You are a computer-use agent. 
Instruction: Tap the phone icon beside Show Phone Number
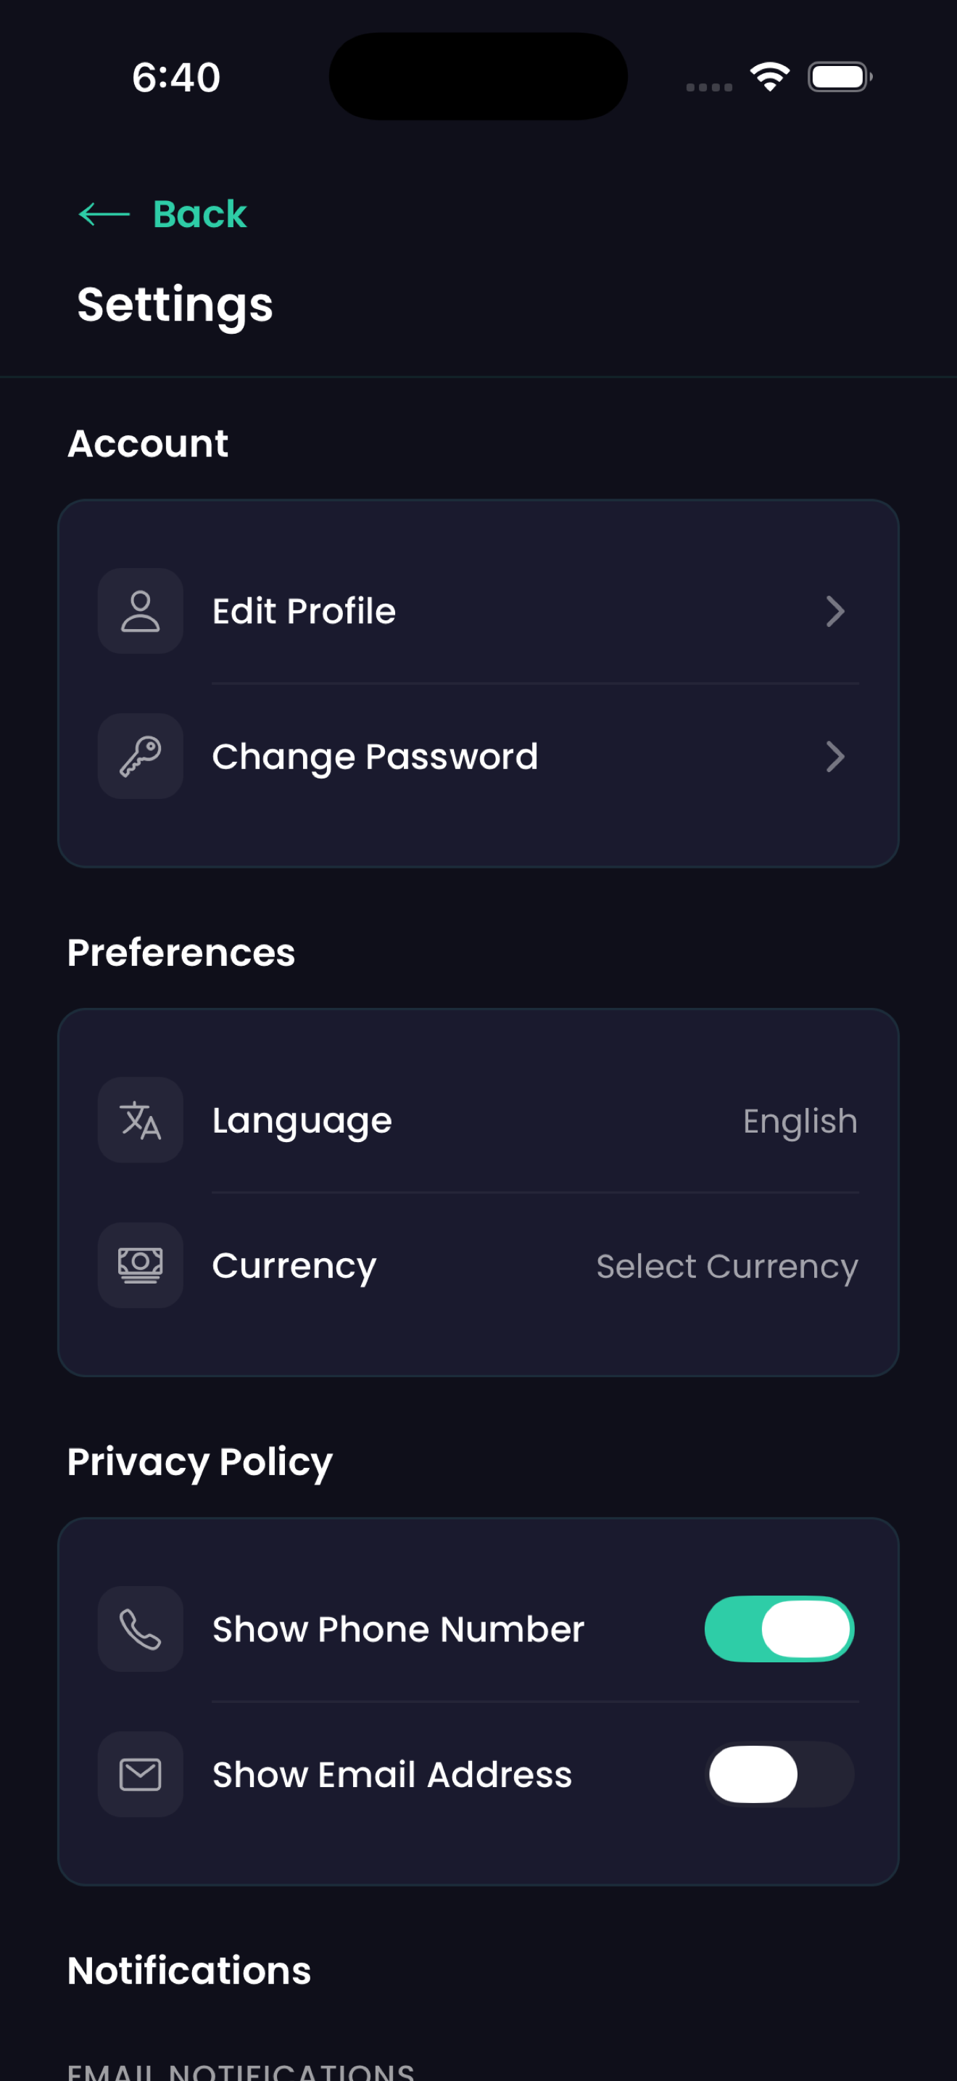tap(141, 1629)
